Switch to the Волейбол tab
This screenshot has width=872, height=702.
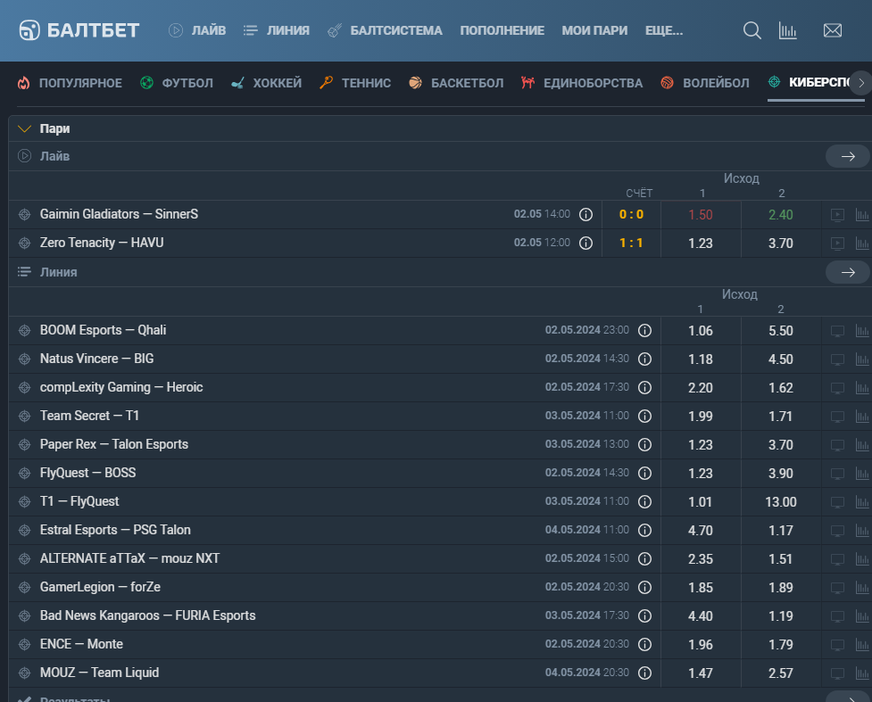click(x=704, y=83)
